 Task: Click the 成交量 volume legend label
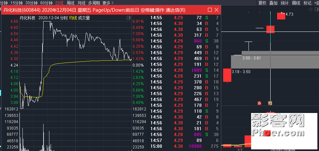coord(84,18)
